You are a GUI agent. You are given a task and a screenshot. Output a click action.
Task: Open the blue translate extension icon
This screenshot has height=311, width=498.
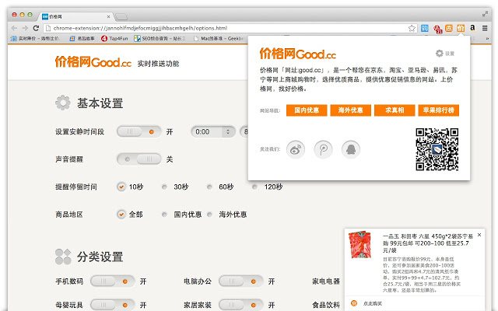click(x=424, y=28)
